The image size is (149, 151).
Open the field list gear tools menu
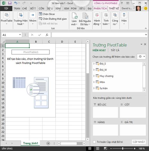(x=141, y=56)
